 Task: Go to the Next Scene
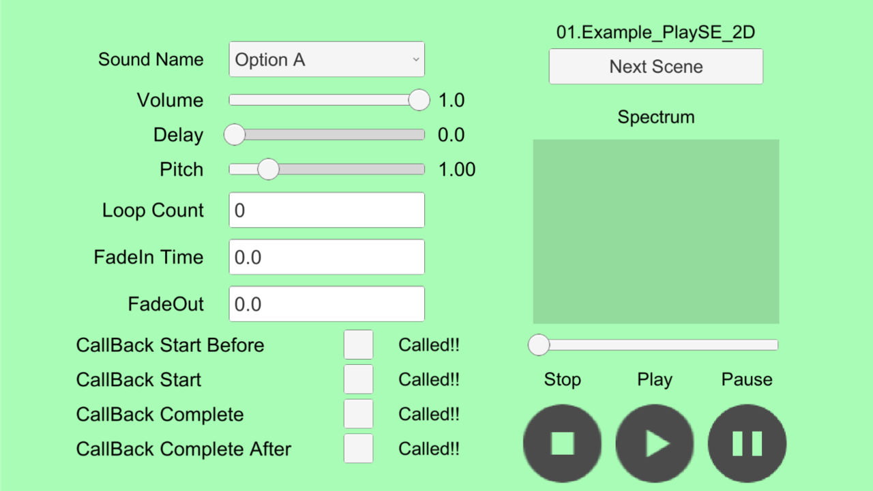pyautogui.click(x=655, y=67)
